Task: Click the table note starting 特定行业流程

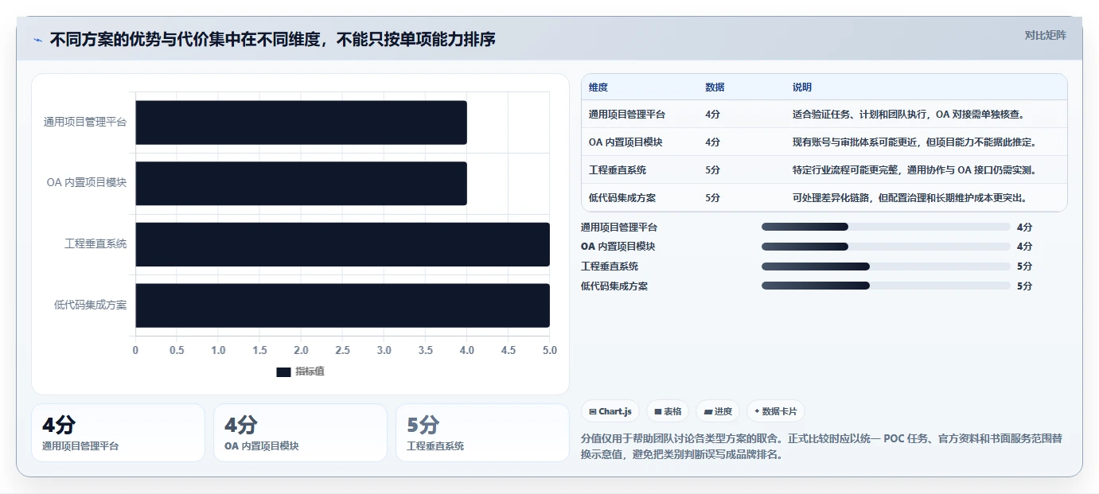Action: (x=914, y=170)
